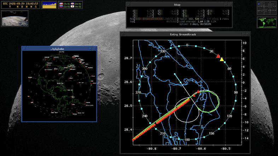The height and width of the screenshot is (156, 278).
Task: Open the Earth-from-orbit image thumbnail
Action: tap(15, 18)
